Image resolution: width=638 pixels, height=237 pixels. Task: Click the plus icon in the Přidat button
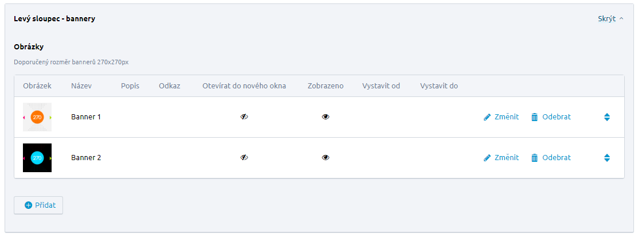pyautogui.click(x=28, y=205)
